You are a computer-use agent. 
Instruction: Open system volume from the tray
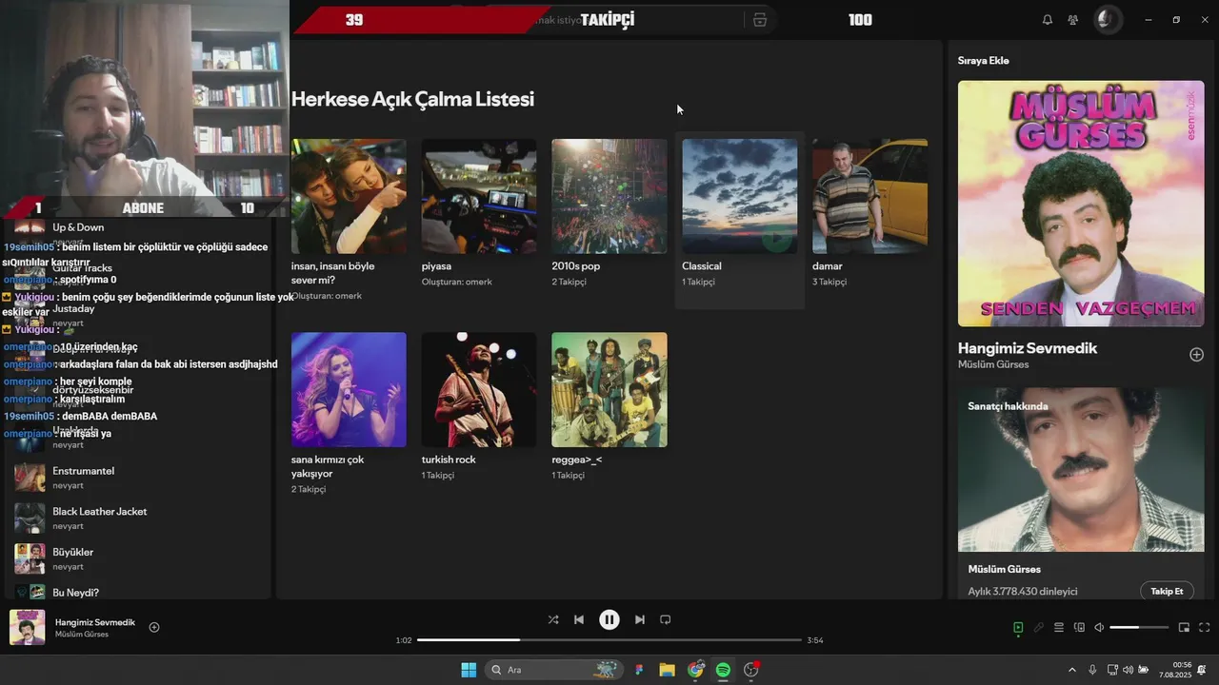[1128, 670]
